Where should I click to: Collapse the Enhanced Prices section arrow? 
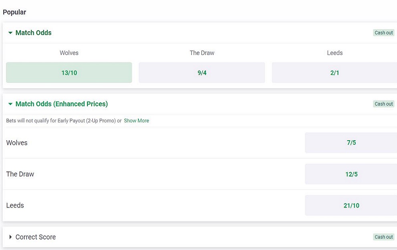10,104
